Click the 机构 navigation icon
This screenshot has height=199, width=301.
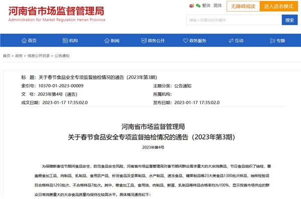point(65,40)
